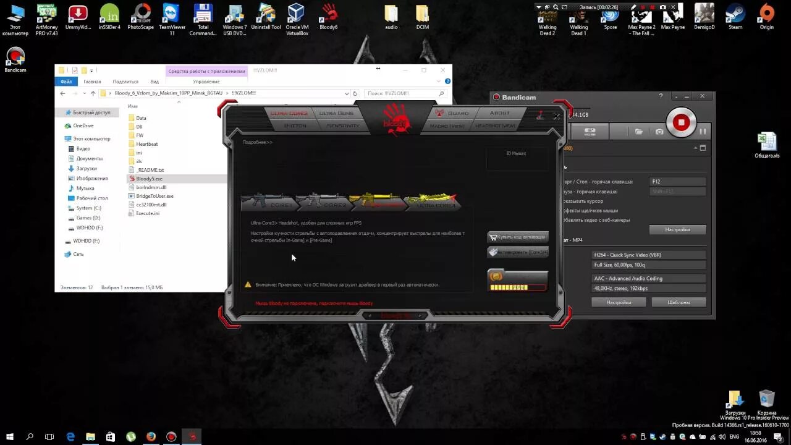
Task: Select 'Этот компьютер' in navigation pane
Action: pyautogui.click(x=87, y=138)
